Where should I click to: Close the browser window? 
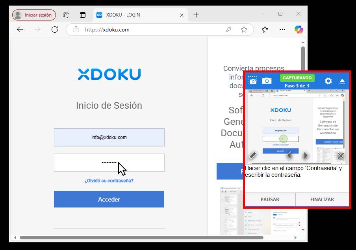tap(299, 14)
